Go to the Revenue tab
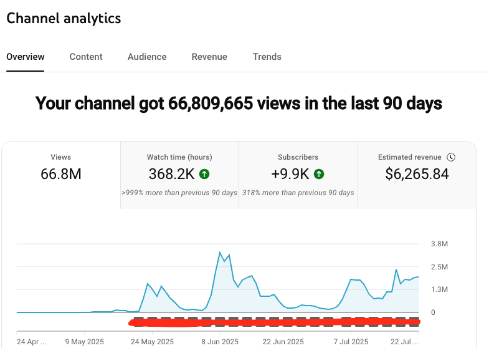489x348 pixels. (209, 57)
